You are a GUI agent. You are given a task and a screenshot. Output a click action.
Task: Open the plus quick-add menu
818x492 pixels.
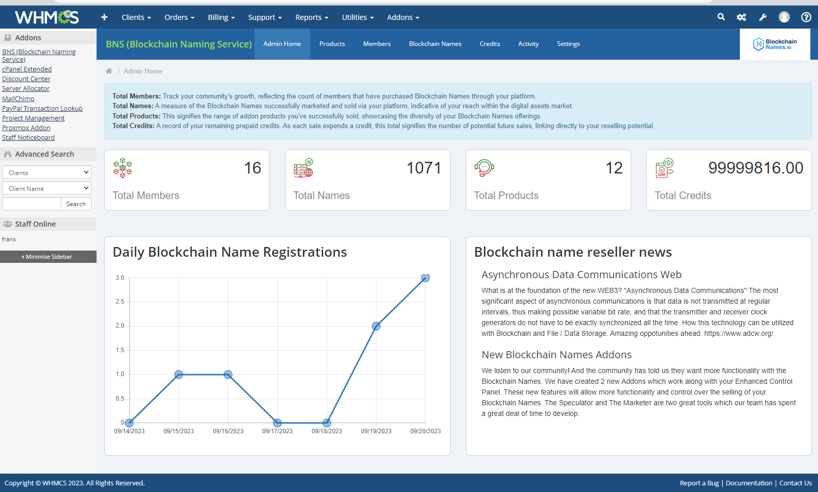pos(104,17)
